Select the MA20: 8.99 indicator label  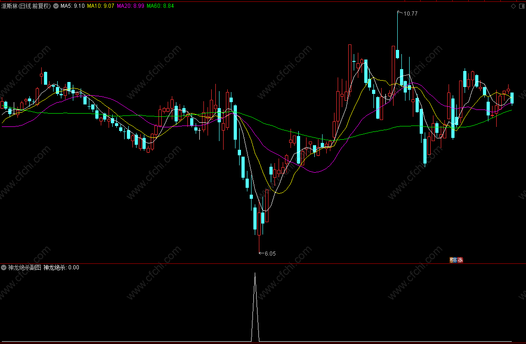point(131,6)
